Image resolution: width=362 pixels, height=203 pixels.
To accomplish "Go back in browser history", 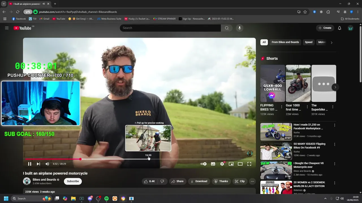I will click(4, 12).
